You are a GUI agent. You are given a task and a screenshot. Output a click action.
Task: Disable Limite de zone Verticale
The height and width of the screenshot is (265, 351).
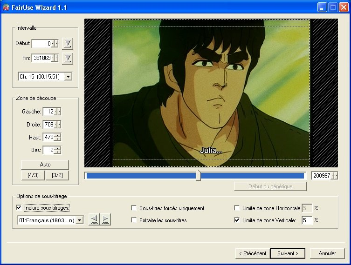coord(237,220)
